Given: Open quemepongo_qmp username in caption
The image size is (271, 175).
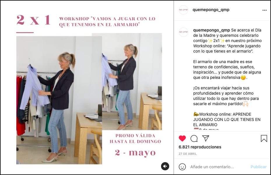Looking at the screenshot, I should pos(211,30).
